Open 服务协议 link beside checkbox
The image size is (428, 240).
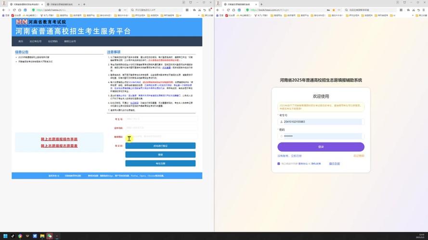pyautogui.click(x=303, y=164)
